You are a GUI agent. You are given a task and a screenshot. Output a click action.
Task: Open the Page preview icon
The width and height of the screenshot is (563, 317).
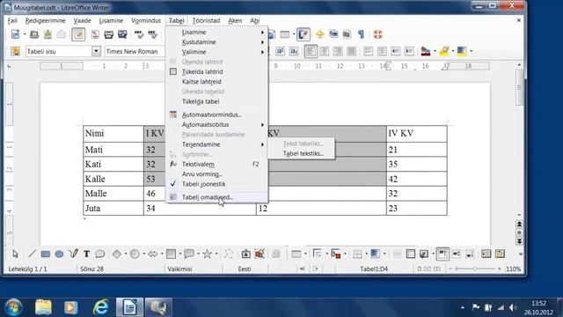pyautogui.click(x=122, y=34)
